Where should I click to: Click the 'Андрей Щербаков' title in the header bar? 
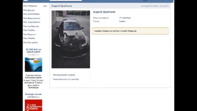(62, 6)
